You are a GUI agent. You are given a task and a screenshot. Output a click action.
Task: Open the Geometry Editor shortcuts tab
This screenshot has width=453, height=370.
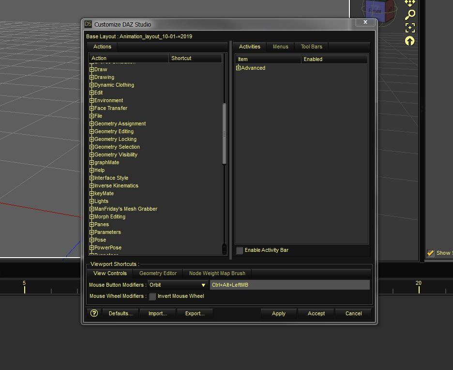158,273
